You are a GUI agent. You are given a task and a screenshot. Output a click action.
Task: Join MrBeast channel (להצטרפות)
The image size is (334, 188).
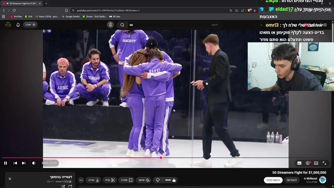pos(292,180)
